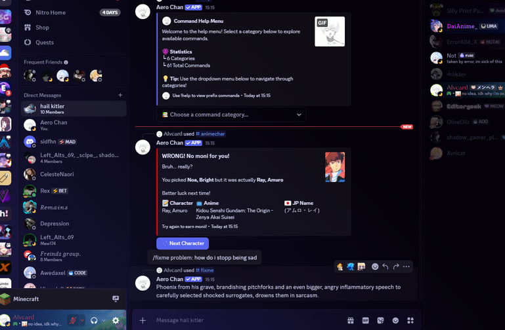
Task: Open the gift icon in message bar
Action: (x=351, y=320)
